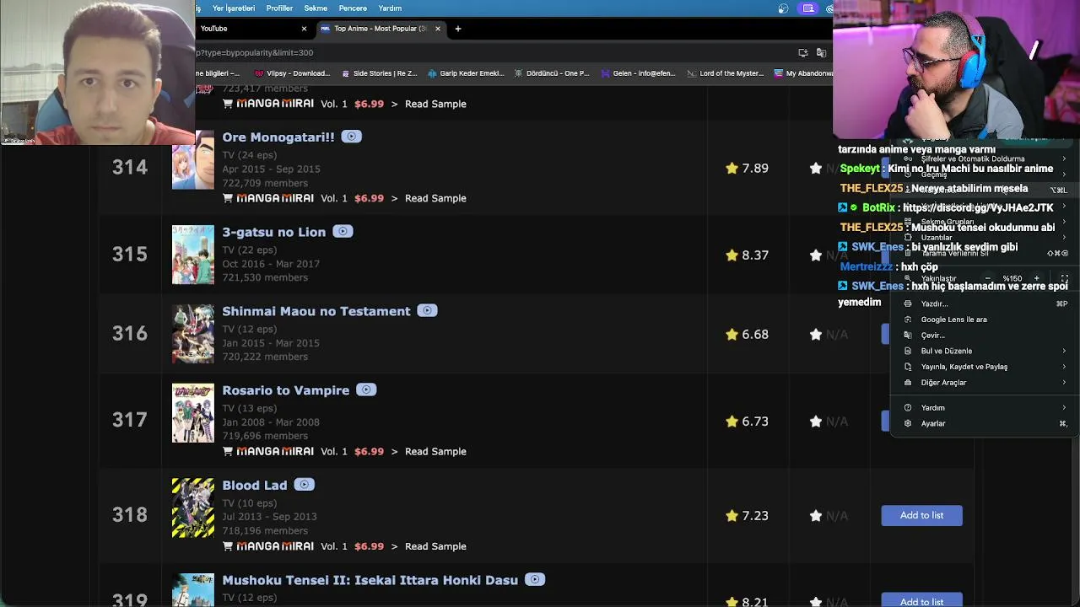The height and width of the screenshot is (607, 1080).
Task: Close the YouTube tab
Action: (x=304, y=29)
